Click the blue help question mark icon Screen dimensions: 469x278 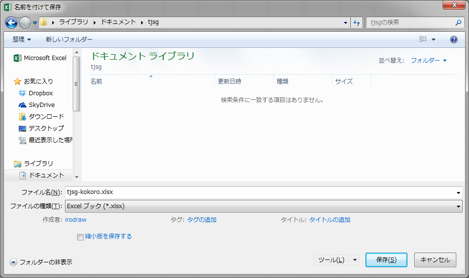coord(453,40)
